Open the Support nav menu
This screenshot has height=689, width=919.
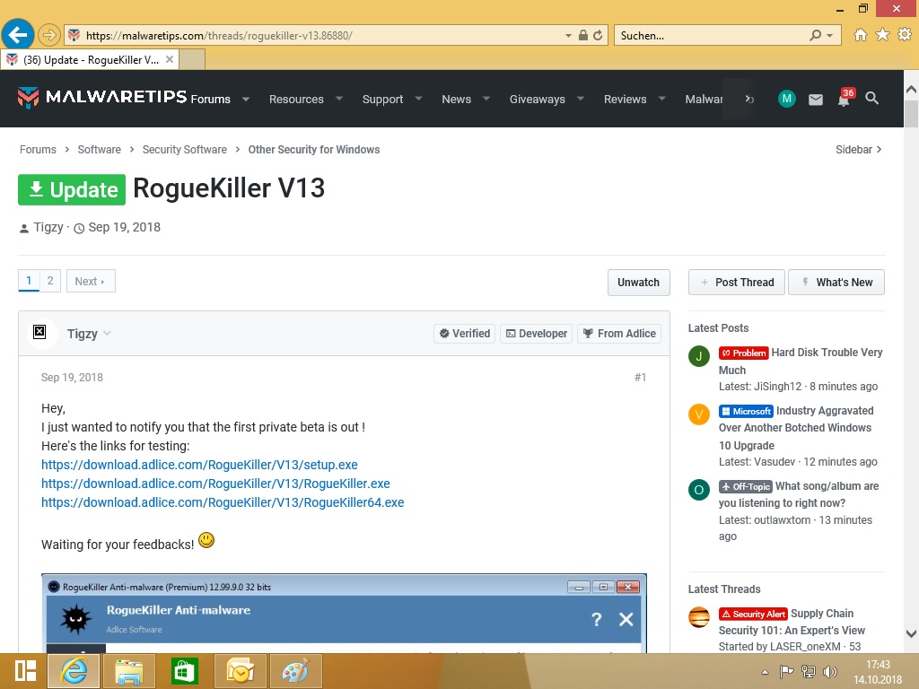(382, 99)
